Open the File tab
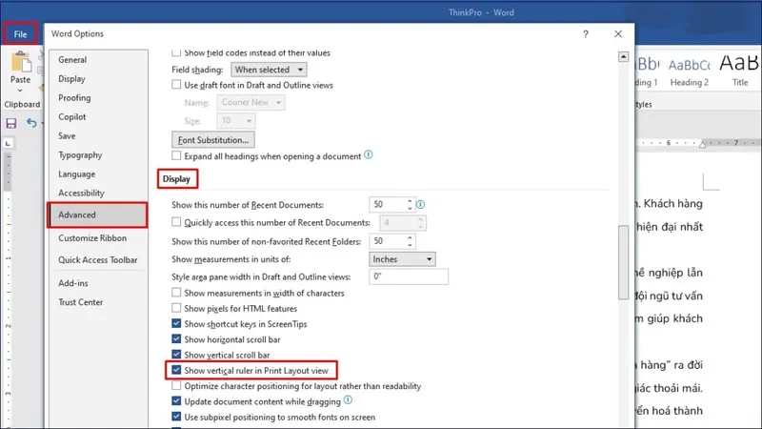The width and height of the screenshot is (762, 429). point(20,34)
